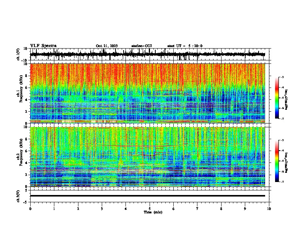This screenshot has height=234, width=303.
Task: Click the ch.2 colorbar "log(PSD)" unit label
Action: (287, 162)
